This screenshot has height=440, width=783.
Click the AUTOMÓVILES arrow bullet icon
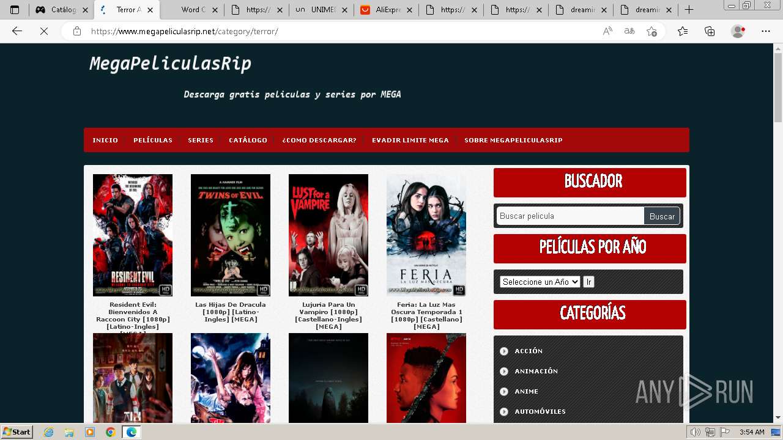coord(504,411)
